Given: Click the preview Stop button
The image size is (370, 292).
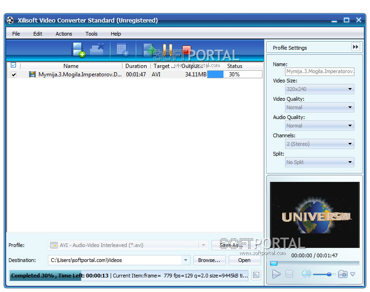Looking at the screenshot, I should [x=289, y=274].
